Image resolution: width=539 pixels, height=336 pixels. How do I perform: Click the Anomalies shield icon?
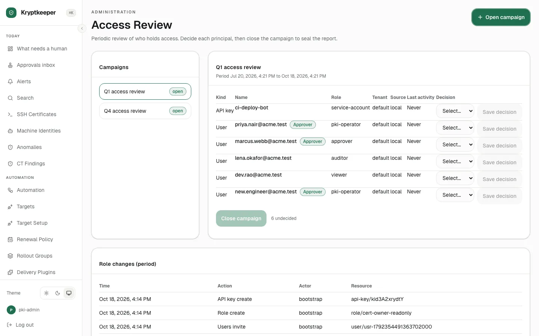[x=10, y=147]
